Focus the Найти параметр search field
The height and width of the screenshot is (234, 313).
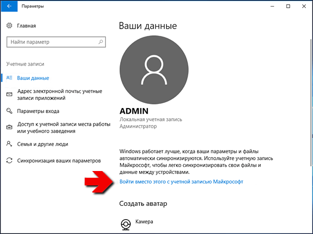[56, 42]
